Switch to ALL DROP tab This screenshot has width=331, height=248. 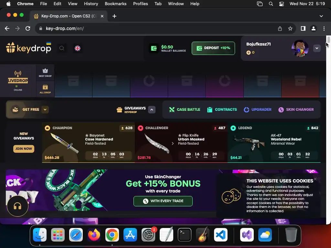point(45,89)
